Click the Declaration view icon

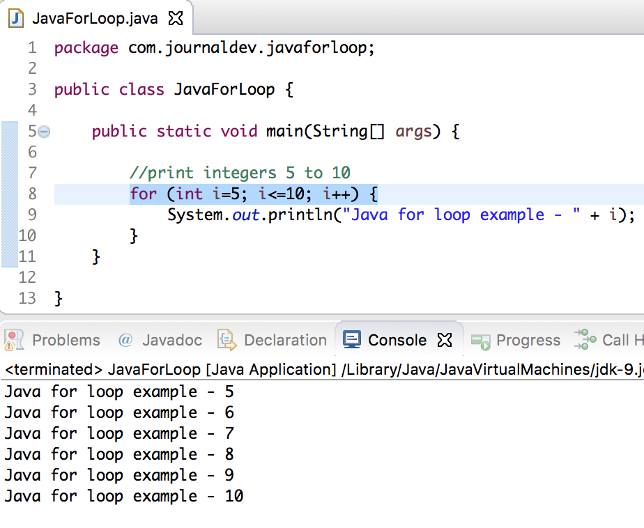pyautogui.click(x=227, y=341)
